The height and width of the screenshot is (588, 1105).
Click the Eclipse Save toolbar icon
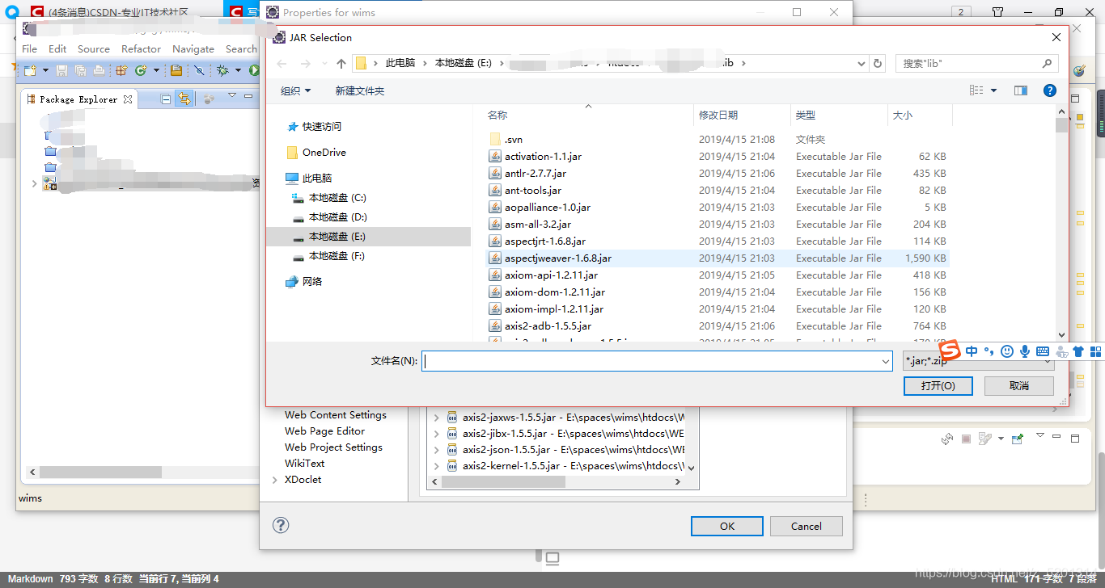(x=62, y=71)
